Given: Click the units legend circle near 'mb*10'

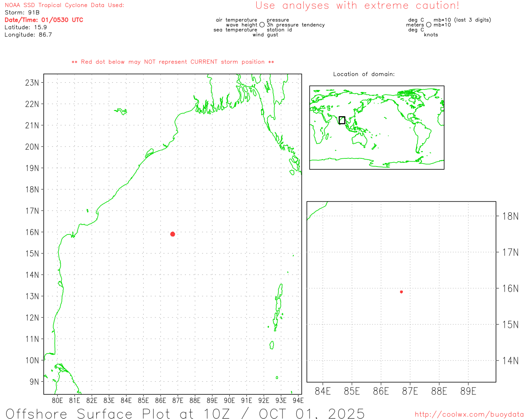Looking at the screenshot, I should click(x=429, y=25).
